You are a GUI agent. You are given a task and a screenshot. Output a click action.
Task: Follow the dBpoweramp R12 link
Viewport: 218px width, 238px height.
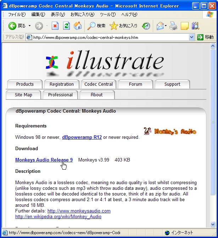pyautogui.click(x=82, y=137)
